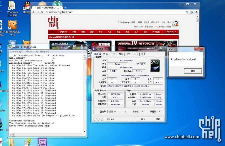The width and height of the screenshot is (225, 146).
Task: Click core speed value 3479.9 MHz
Action: (115, 94)
